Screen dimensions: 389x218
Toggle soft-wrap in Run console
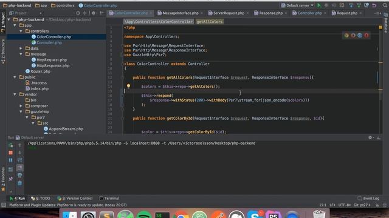pyautogui.click(x=19, y=160)
